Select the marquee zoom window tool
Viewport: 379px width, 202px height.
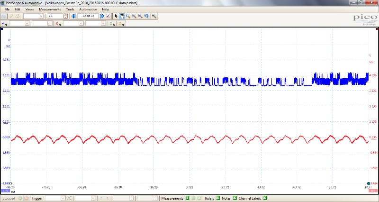pyautogui.click(x=128, y=16)
